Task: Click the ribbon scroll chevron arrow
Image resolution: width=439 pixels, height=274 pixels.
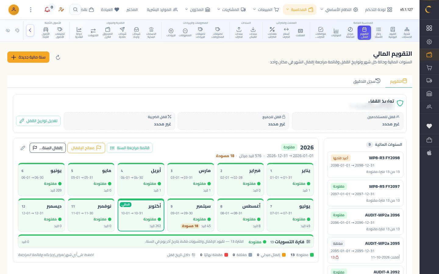Action: 30,30
